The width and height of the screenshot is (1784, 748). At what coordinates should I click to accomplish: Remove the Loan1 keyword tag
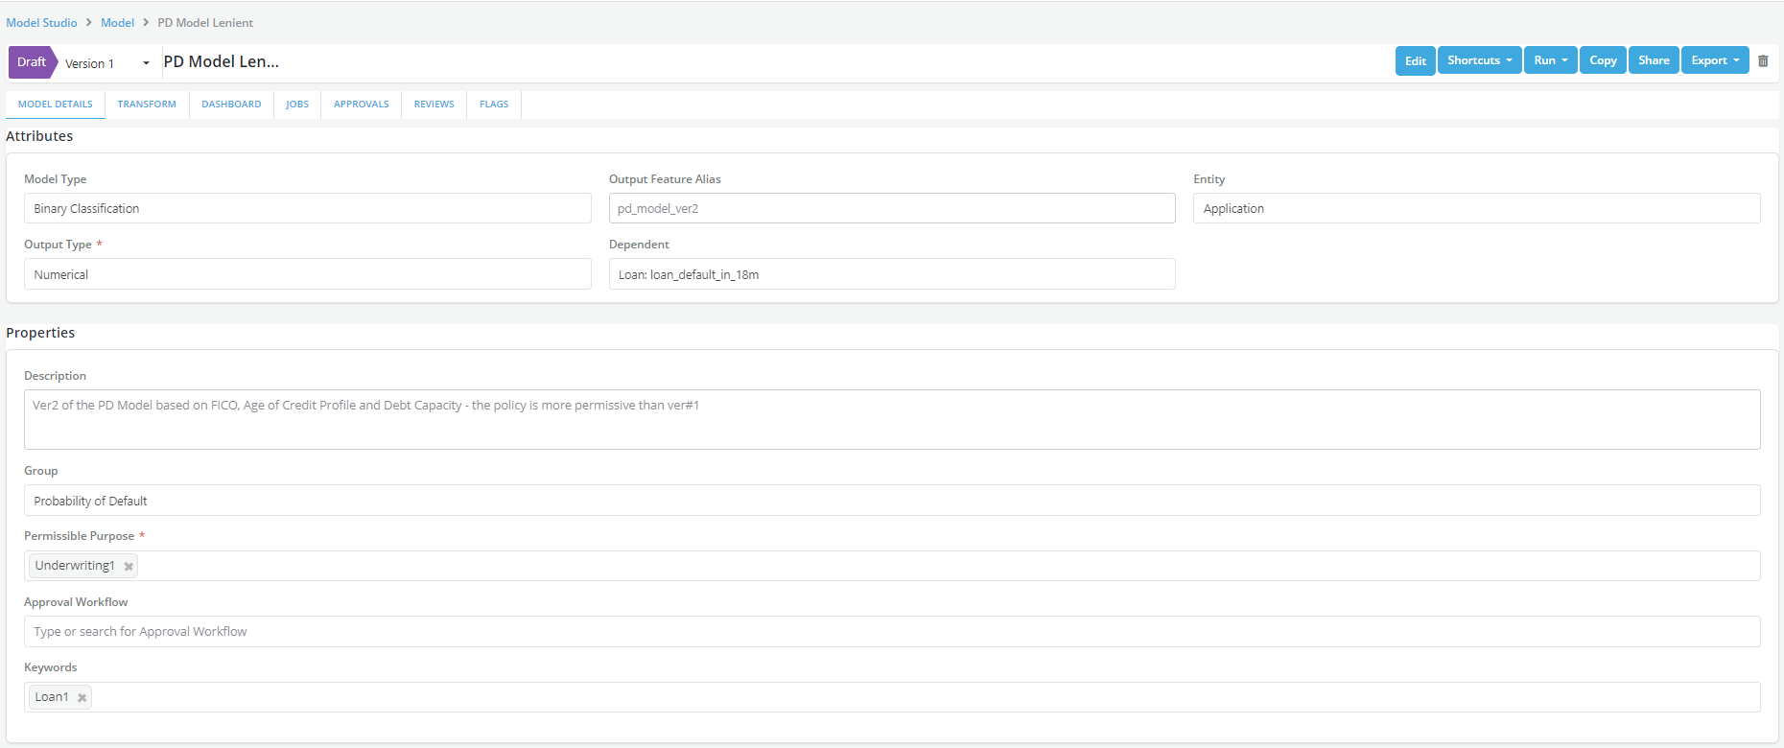tap(82, 698)
